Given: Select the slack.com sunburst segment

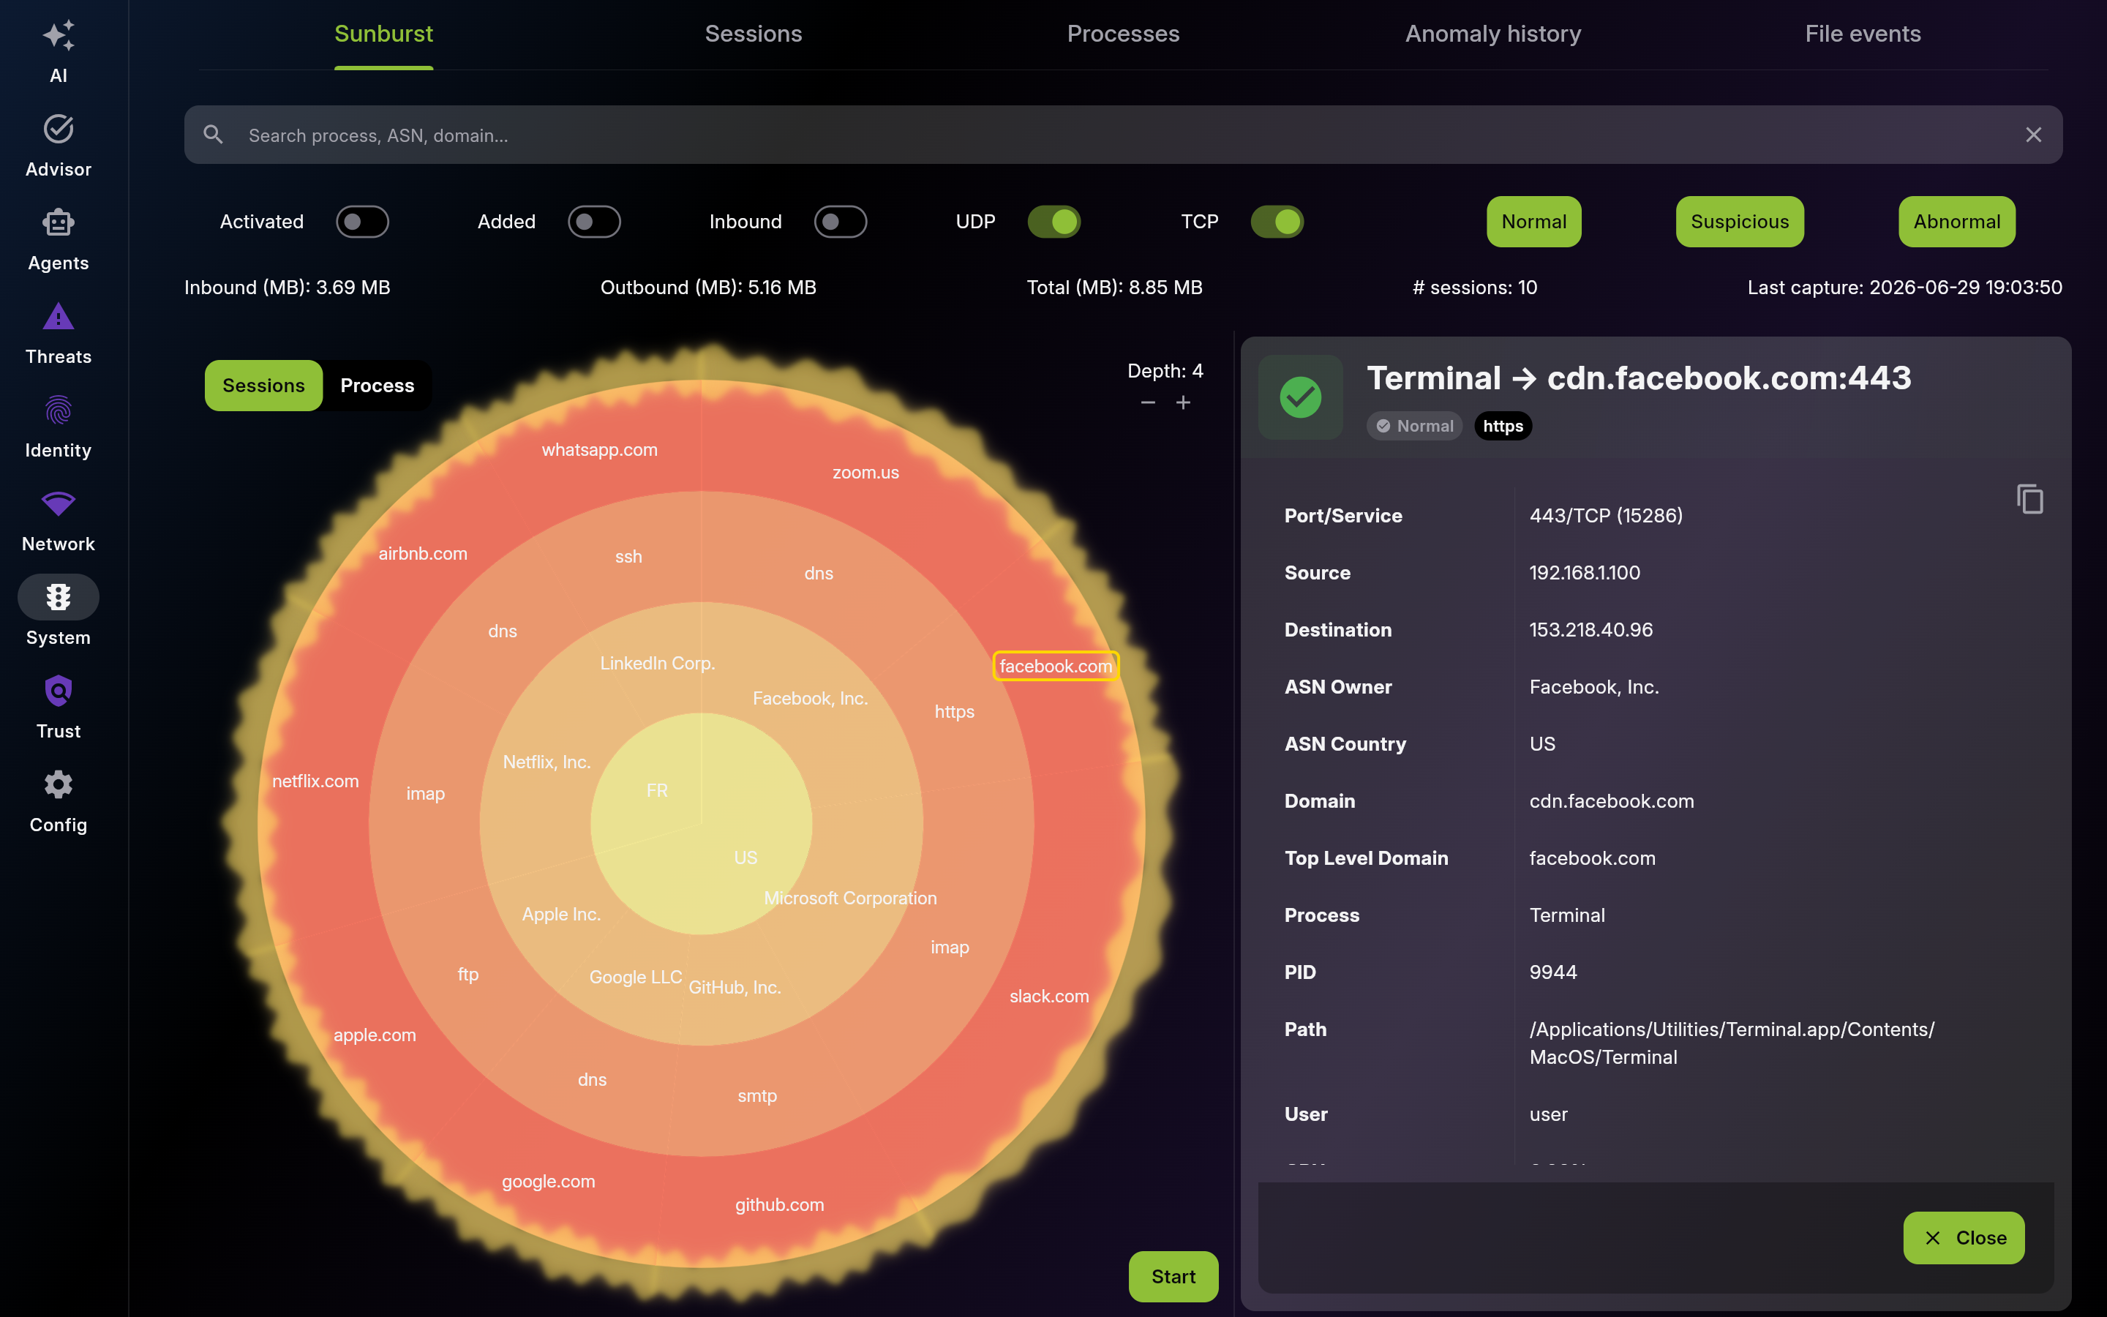Looking at the screenshot, I should point(1049,996).
